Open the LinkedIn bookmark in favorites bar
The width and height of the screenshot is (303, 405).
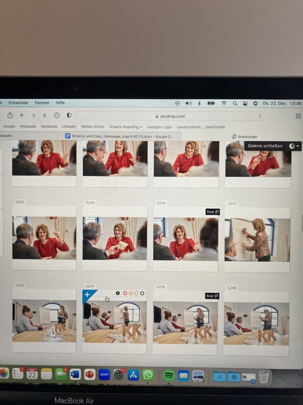[x=69, y=126]
